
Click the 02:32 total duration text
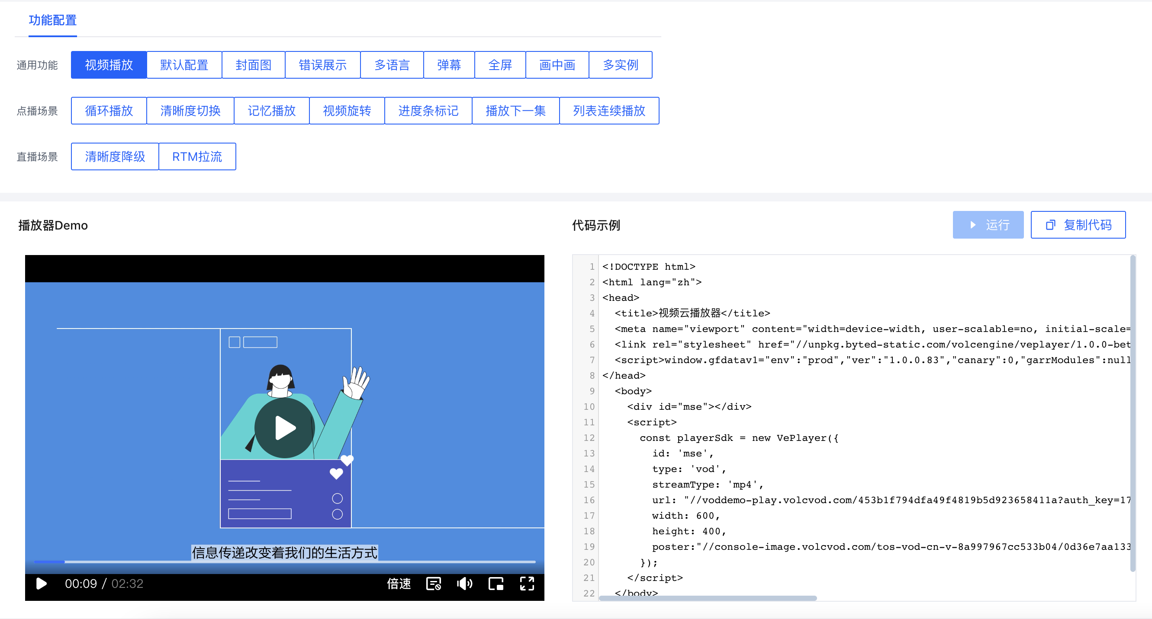click(x=128, y=583)
